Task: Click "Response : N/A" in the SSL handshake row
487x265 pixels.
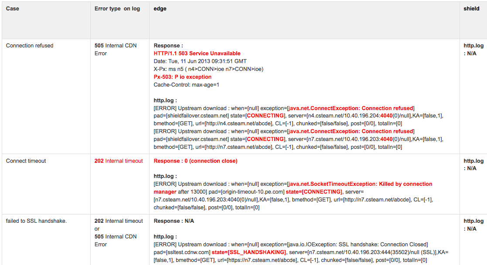Action: click(x=174, y=221)
